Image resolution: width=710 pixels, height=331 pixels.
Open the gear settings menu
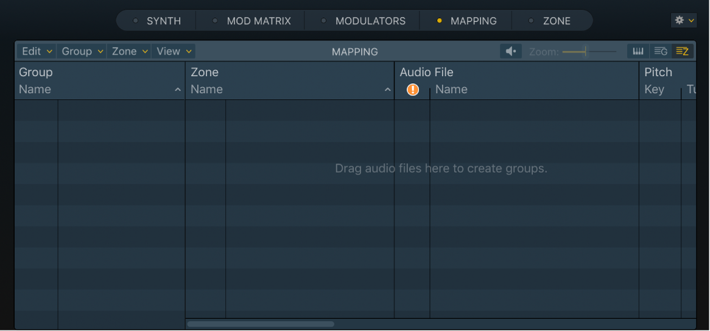[683, 20]
